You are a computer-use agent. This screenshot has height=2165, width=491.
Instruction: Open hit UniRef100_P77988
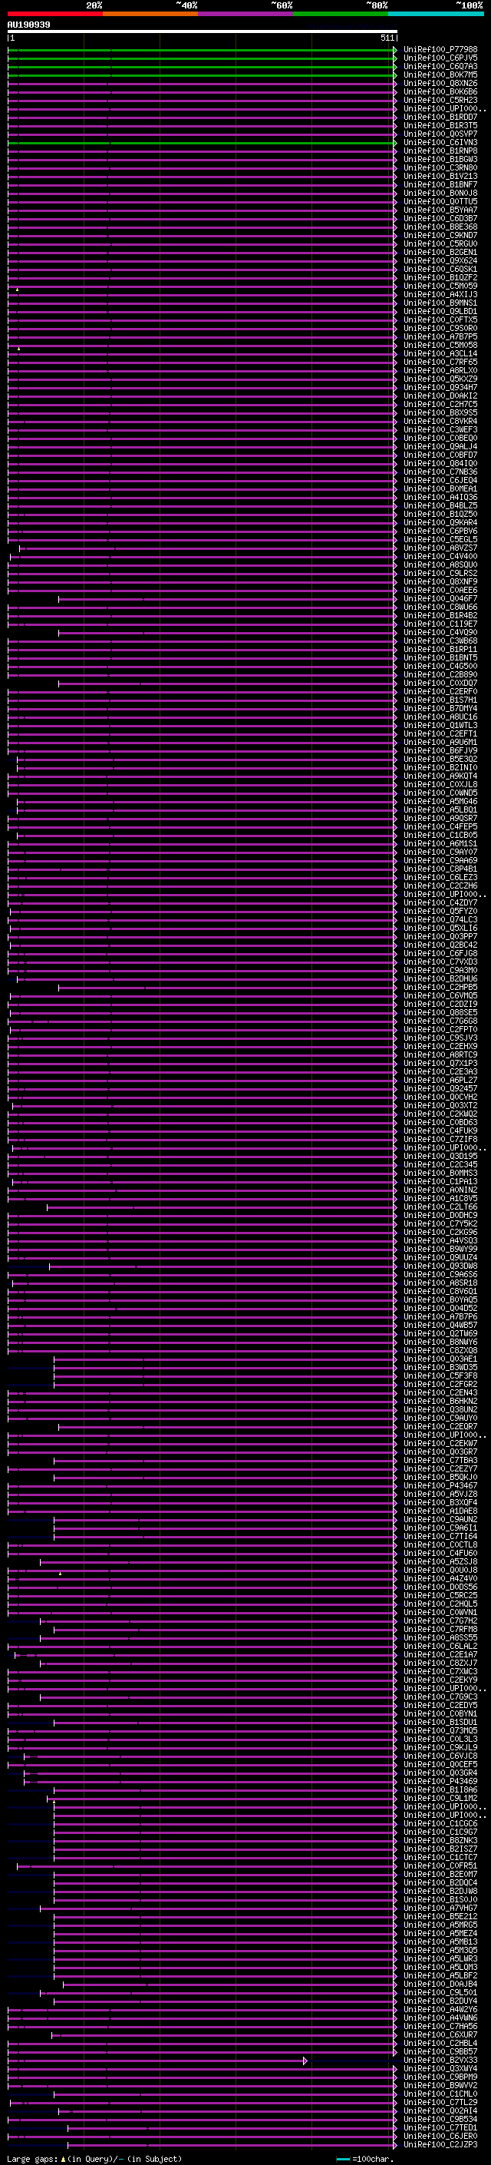pyautogui.click(x=440, y=50)
